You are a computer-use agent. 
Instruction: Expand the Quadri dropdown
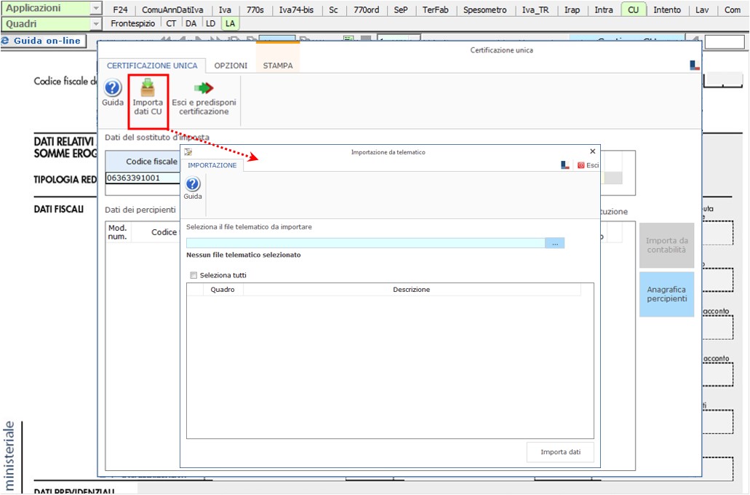point(96,23)
